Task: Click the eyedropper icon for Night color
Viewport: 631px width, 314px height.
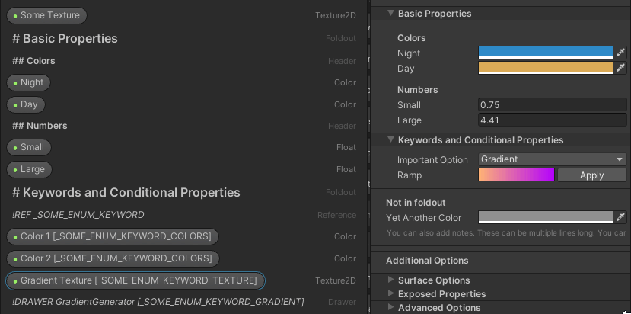Action: point(620,53)
